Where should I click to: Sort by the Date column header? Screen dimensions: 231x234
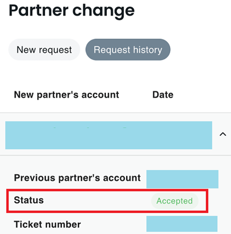pyautogui.click(x=163, y=95)
